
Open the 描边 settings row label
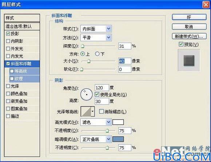pos(15,116)
